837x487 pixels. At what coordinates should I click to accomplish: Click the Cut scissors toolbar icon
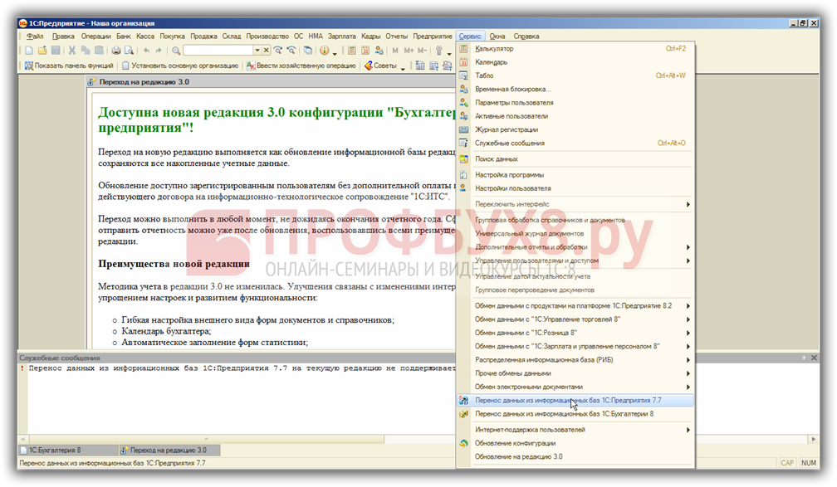pyautogui.click(x=73, y=51)
